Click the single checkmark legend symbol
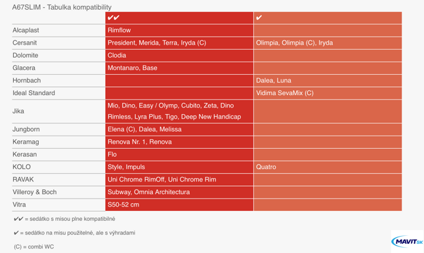424x253 pixels. [x=16, y=233]
